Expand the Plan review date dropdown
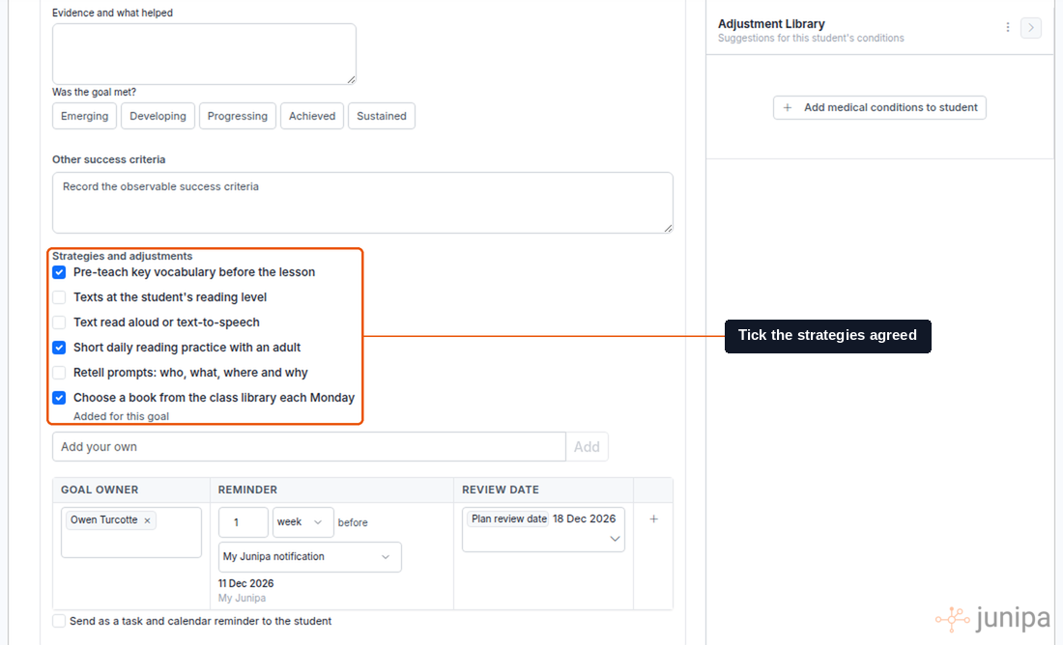The image size is (1063, 645). pyautogui.click(x=615, y=539)
